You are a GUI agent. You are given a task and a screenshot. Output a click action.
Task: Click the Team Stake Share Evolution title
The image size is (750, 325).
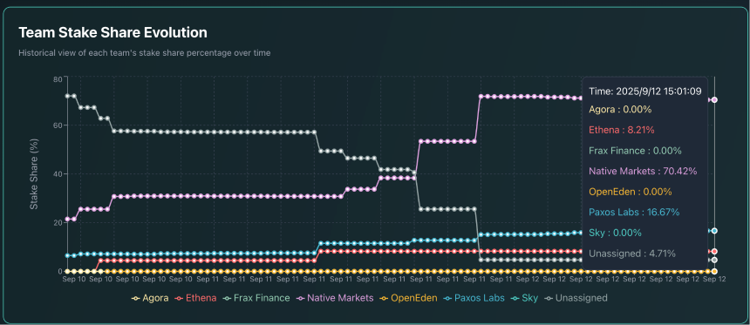[x=112, y=32]
